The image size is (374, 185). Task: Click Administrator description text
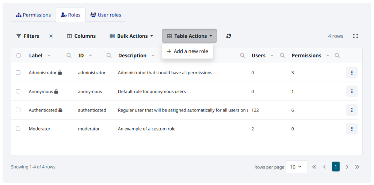(165, 72)
